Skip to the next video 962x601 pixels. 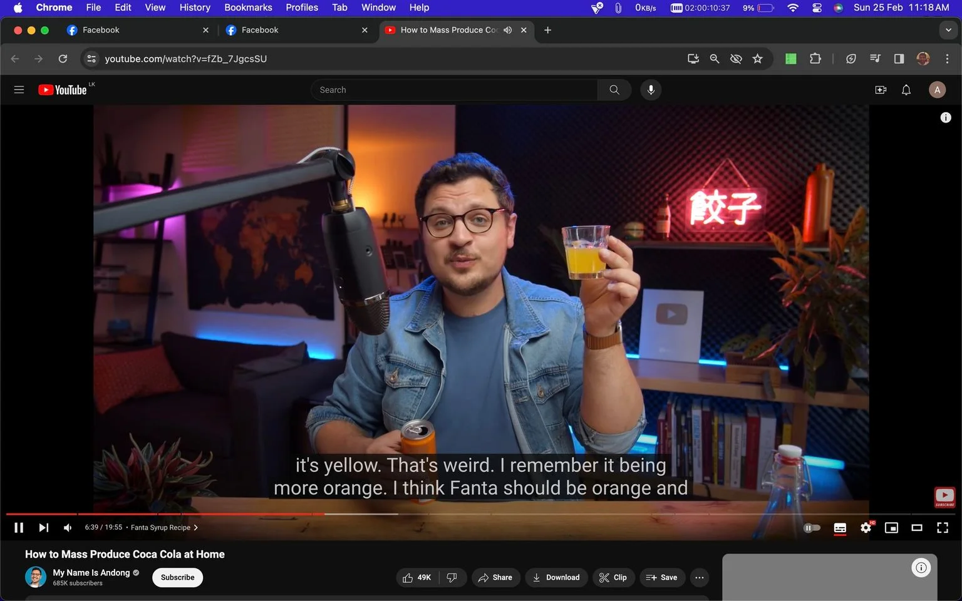43,528
